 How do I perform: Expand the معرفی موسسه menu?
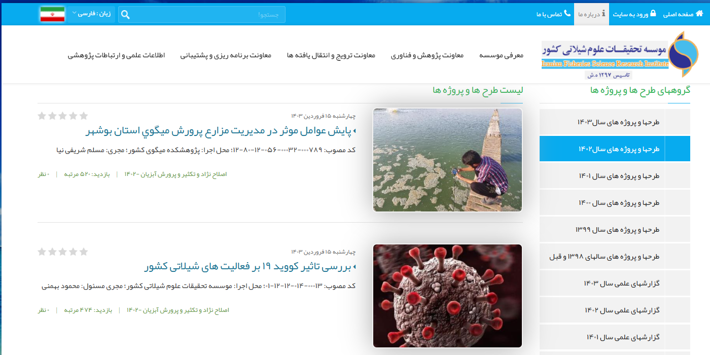pyautogui.click(x=501, y=55)
